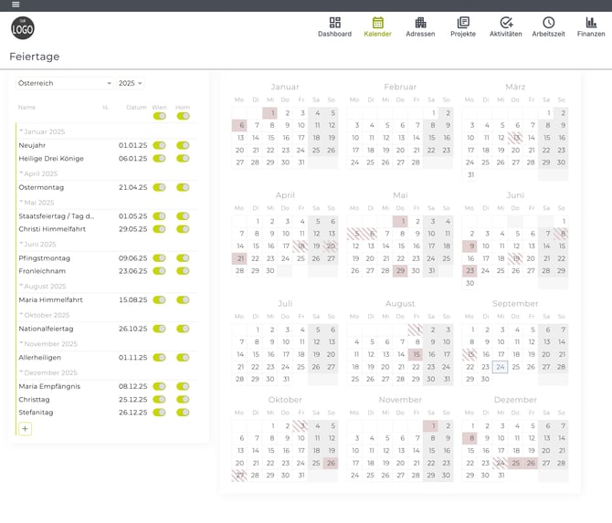Go to Projekte
Viewport: 612px width, 523px height.
pos(463,26)
